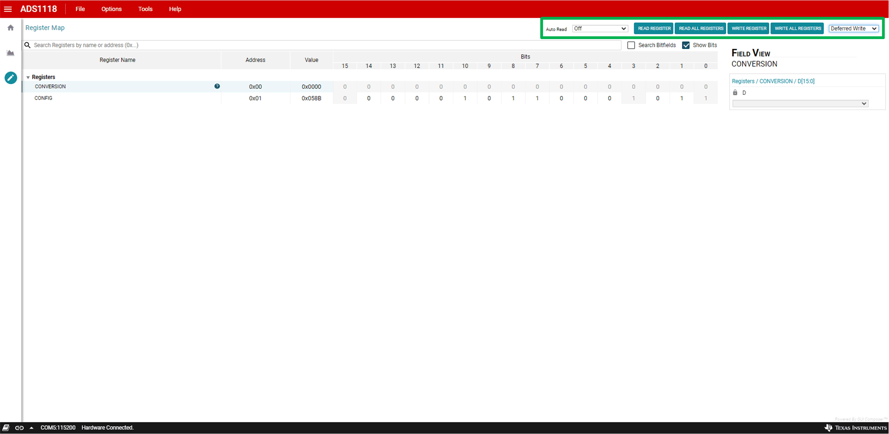Uncheck the Show Bits checkbox
The image size is (889, 434).
click(x=686, y=45)
